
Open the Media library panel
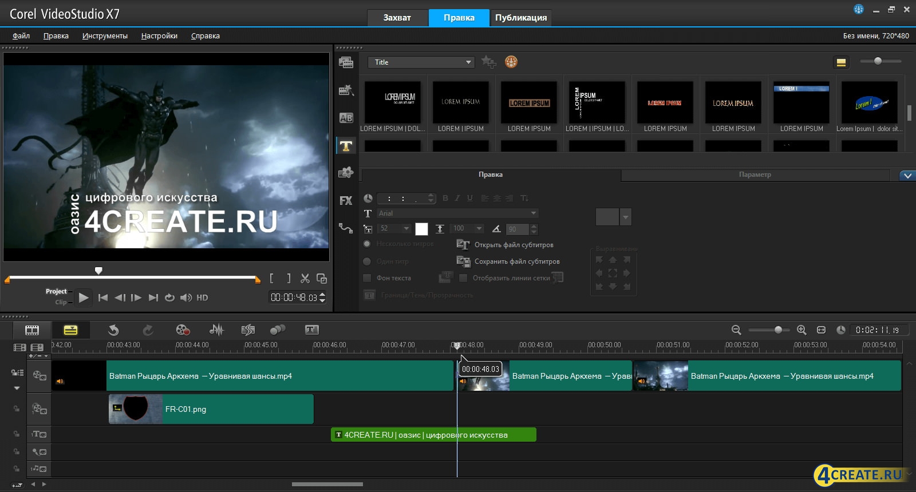tap(346, 62)
